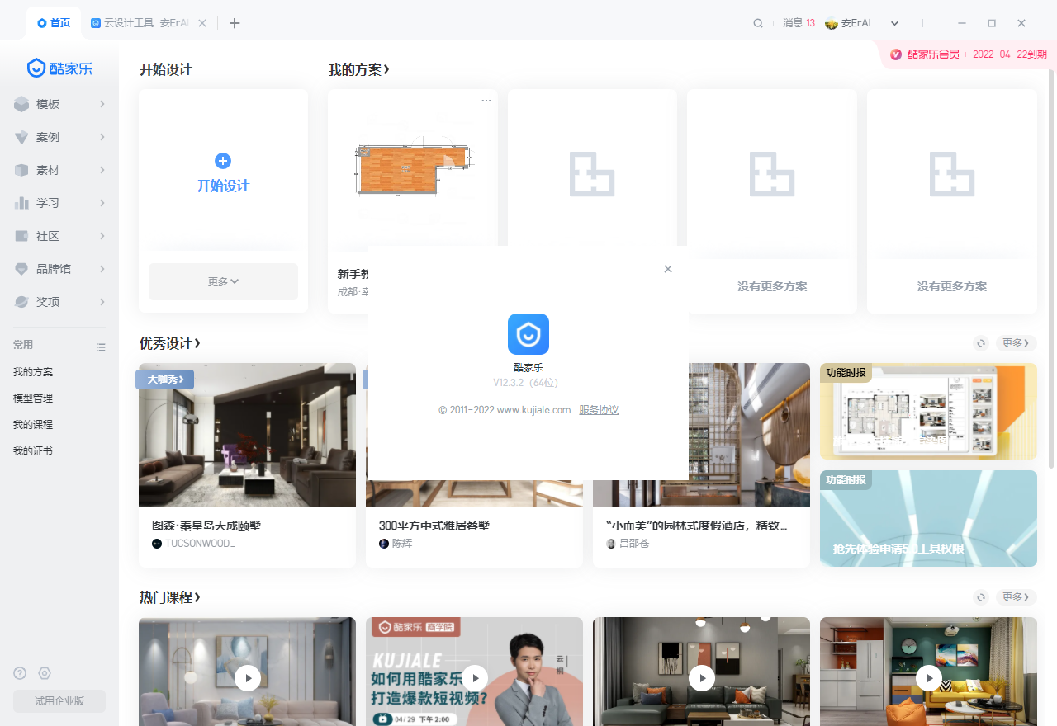Open the 新手教 floor plan thumbnail
The width and height of the screenshot is (1057, 726).
coord(413,170)
